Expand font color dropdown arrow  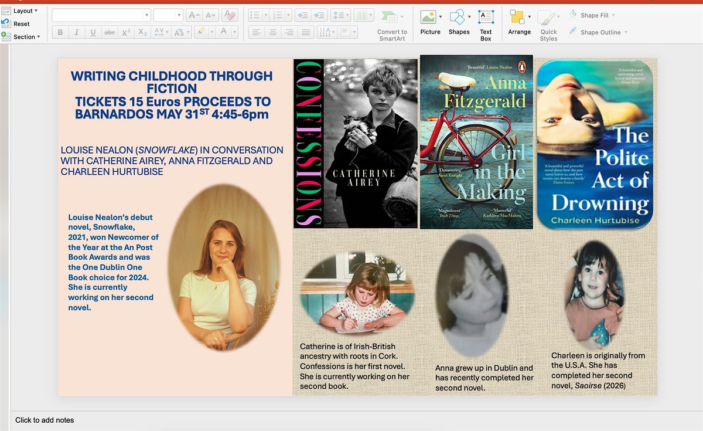(x=234, y=33)
